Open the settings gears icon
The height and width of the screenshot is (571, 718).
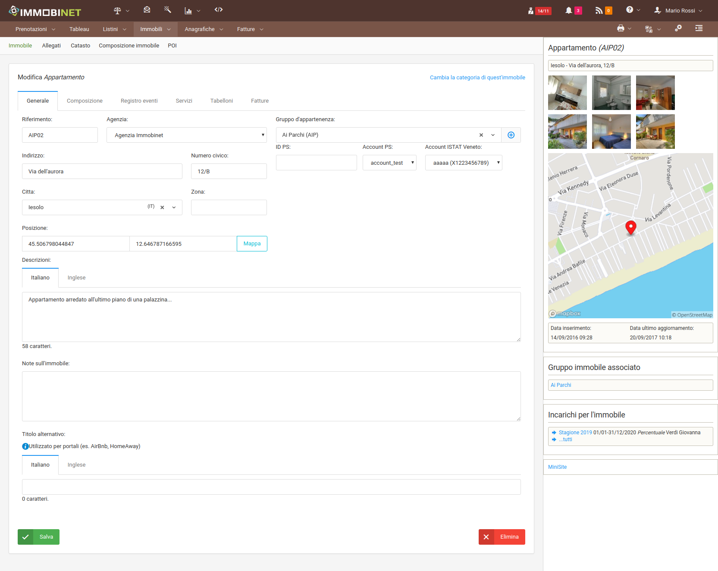[x=678, y=28]
